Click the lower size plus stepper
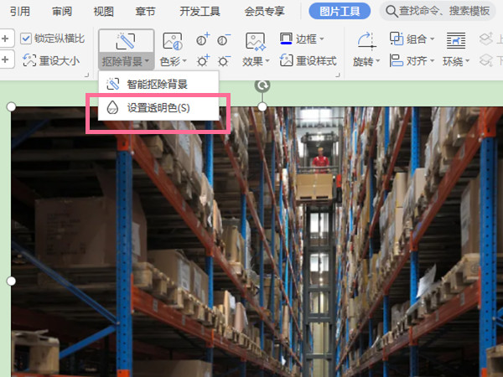The height and width of the screenshot is (377, 503). point(5,59)
